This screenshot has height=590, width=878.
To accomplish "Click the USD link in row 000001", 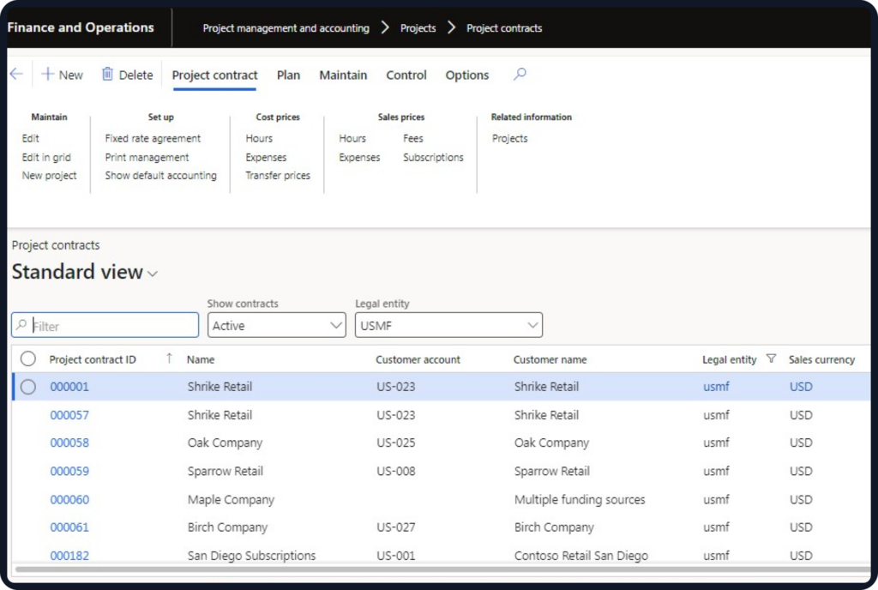I will [801, 387].
